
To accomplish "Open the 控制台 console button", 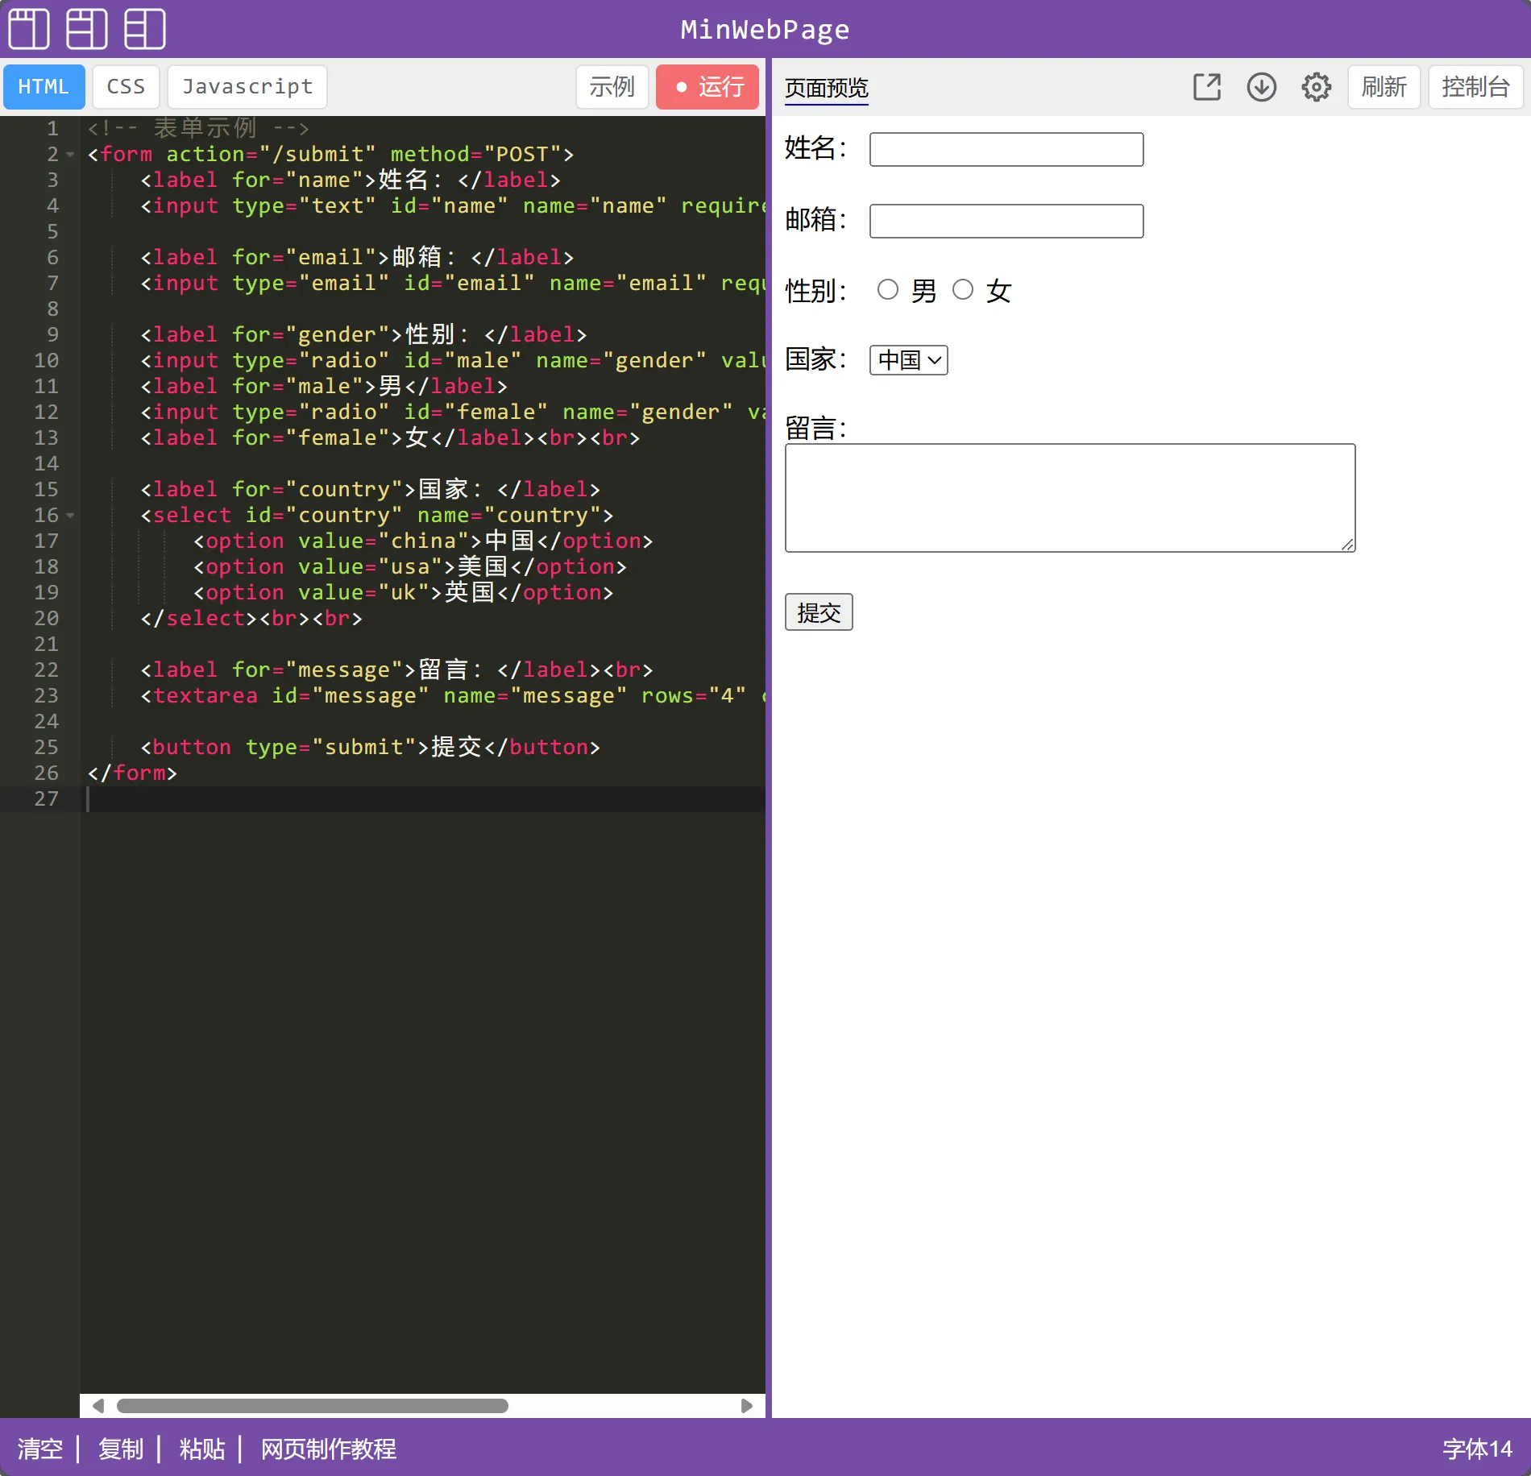I will 1475,86.
